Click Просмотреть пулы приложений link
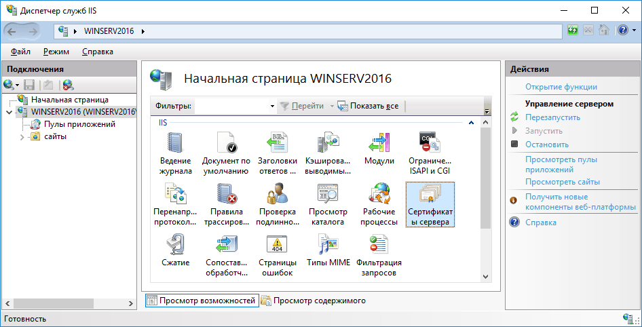The image size is (642, 327). (561, 164)
